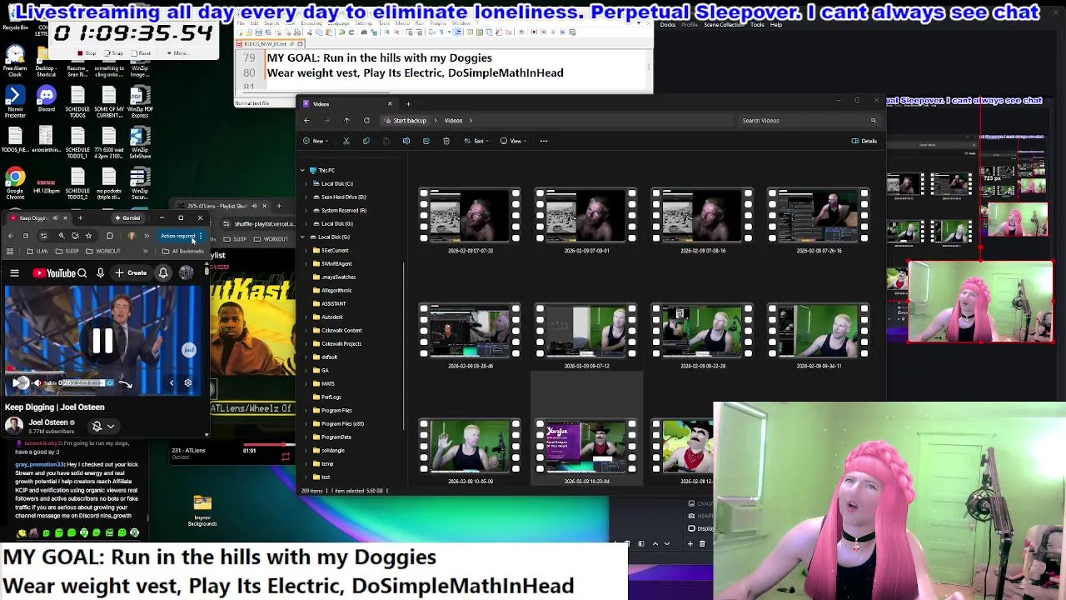Click the Rename icon in Explorer toolbar
The image size is (1066, 600).
point(406,141)
